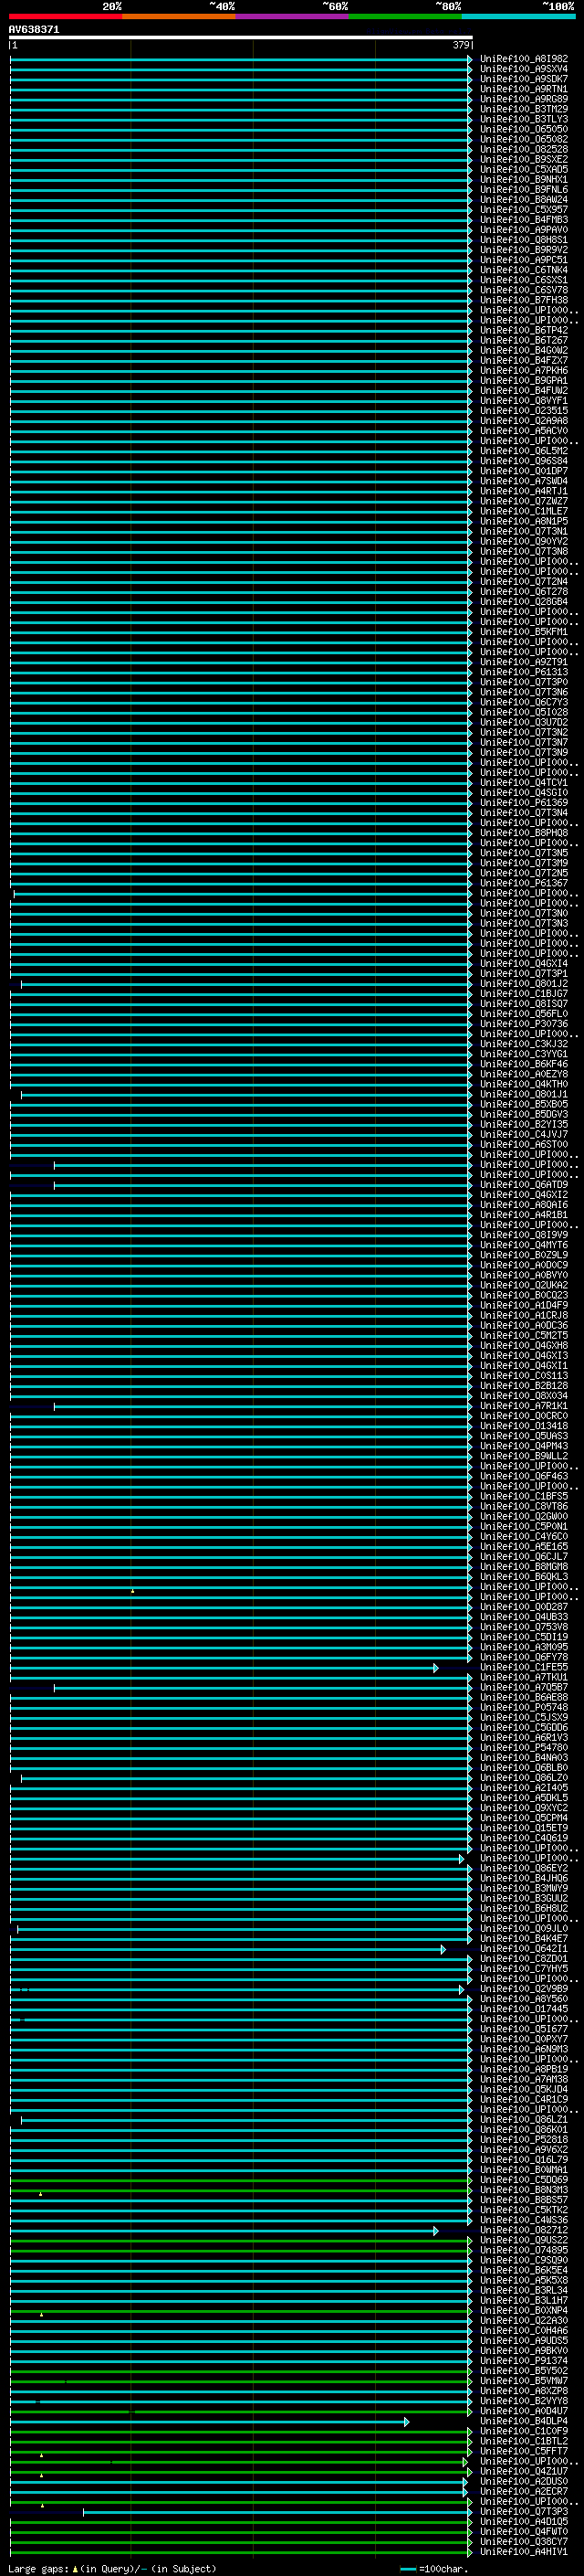Image resolution: width=584 pixels, height=2576 pixels.
Task: Select the UniRef100_Q801J1 label
Action: point(523,1094)
